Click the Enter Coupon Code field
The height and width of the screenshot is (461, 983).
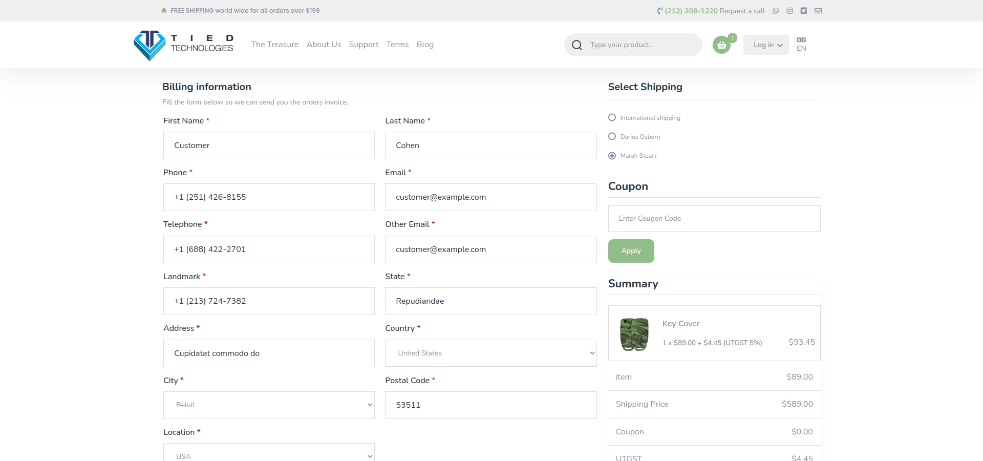click(714, 219)
